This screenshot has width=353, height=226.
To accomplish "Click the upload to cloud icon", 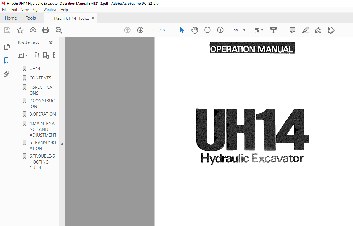I will (x=33, y=30).
